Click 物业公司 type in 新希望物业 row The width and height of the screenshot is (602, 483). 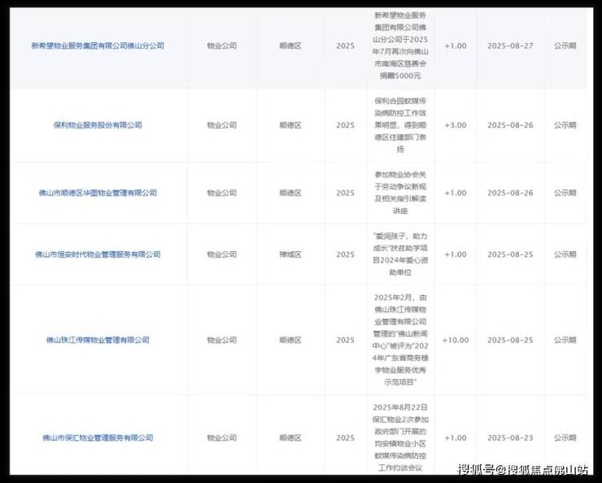tap(221, 46)
